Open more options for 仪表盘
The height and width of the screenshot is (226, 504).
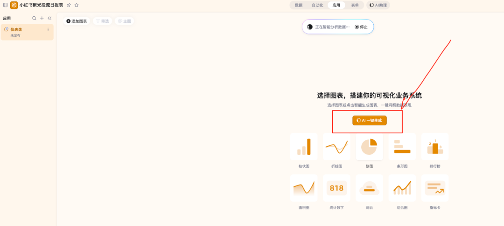(x=48, y=29)
